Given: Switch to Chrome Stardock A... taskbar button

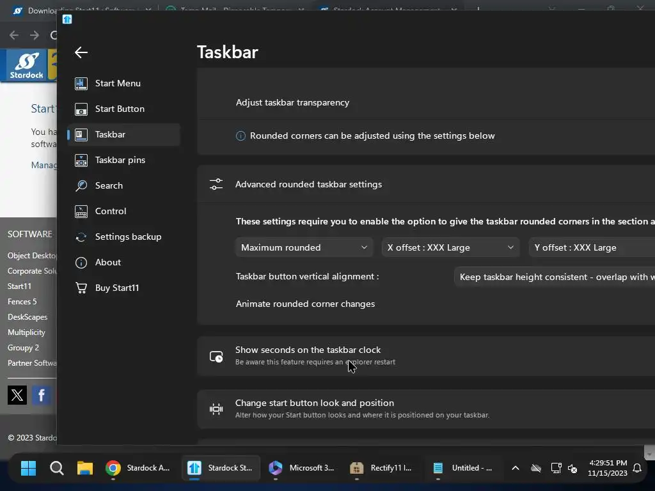Looking at the screenshot, I should pos(138,468).
